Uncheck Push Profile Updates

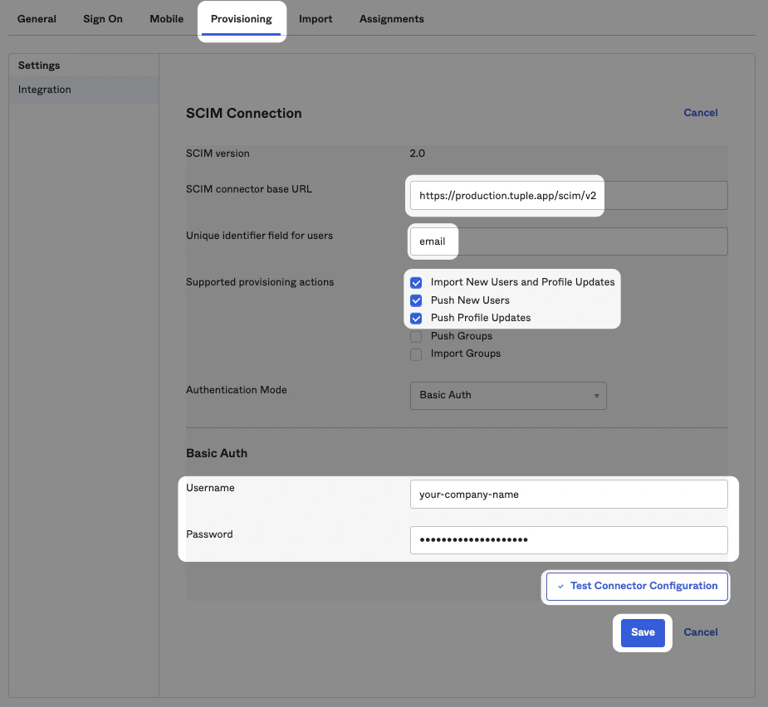416,318
